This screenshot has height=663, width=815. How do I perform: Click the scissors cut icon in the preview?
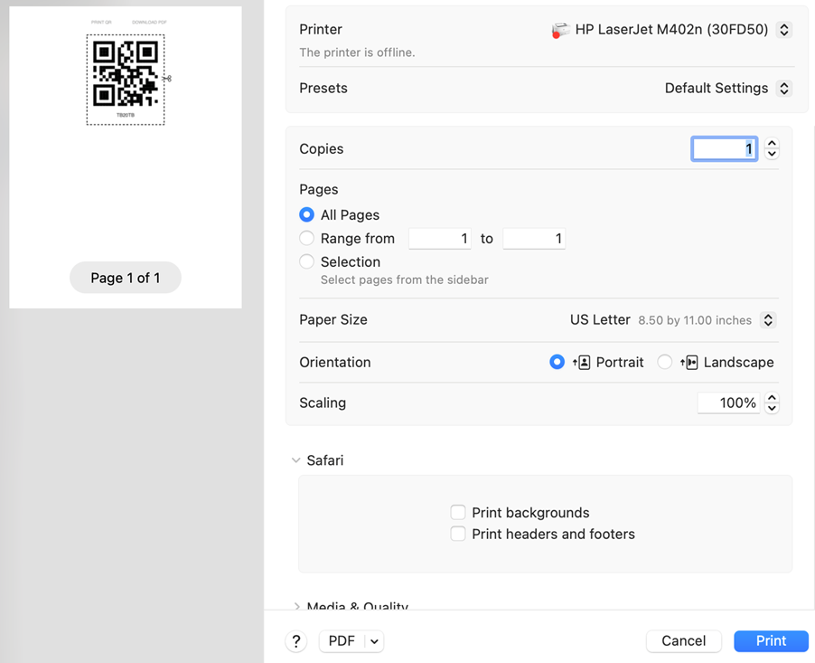(x=168, y=80)
